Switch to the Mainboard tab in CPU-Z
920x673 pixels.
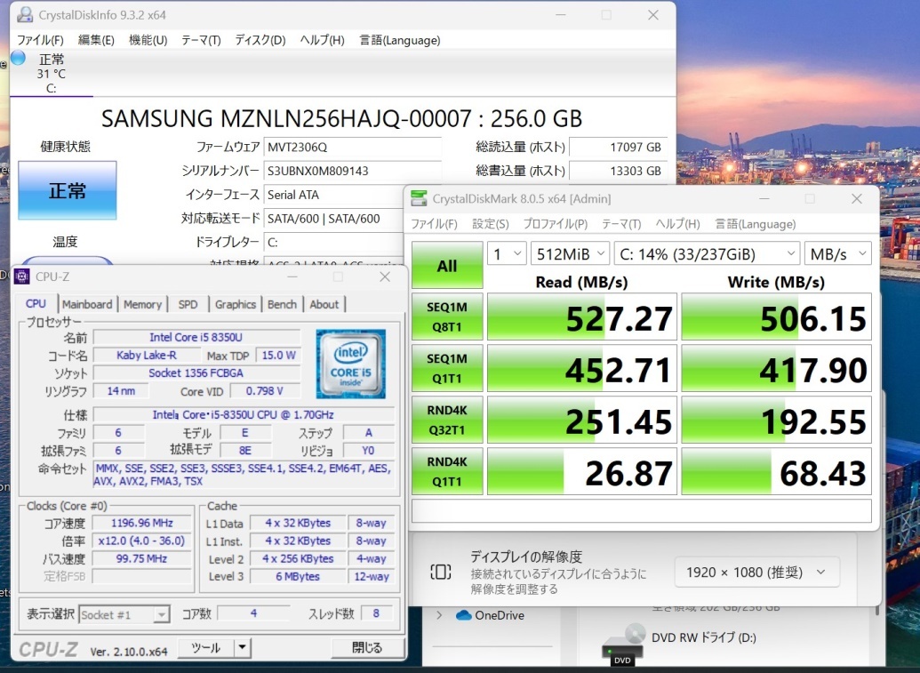click(x=87, y=304)
